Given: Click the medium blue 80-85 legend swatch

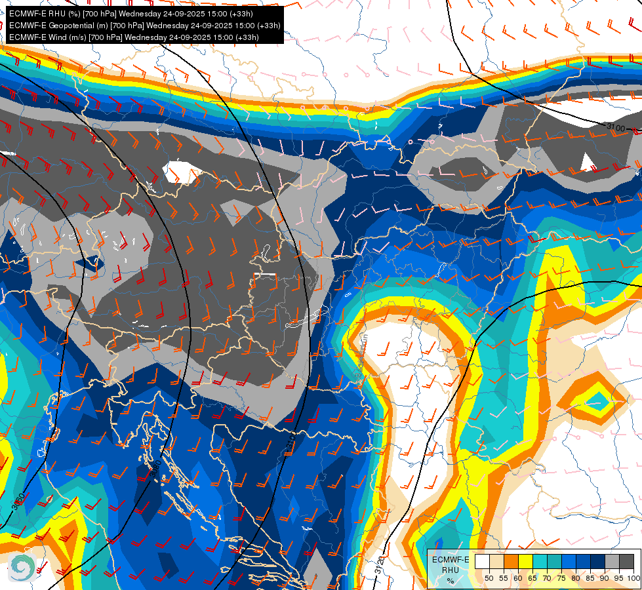Looking at the screenshot, I should pyautogui.click(x=584, y=561).
